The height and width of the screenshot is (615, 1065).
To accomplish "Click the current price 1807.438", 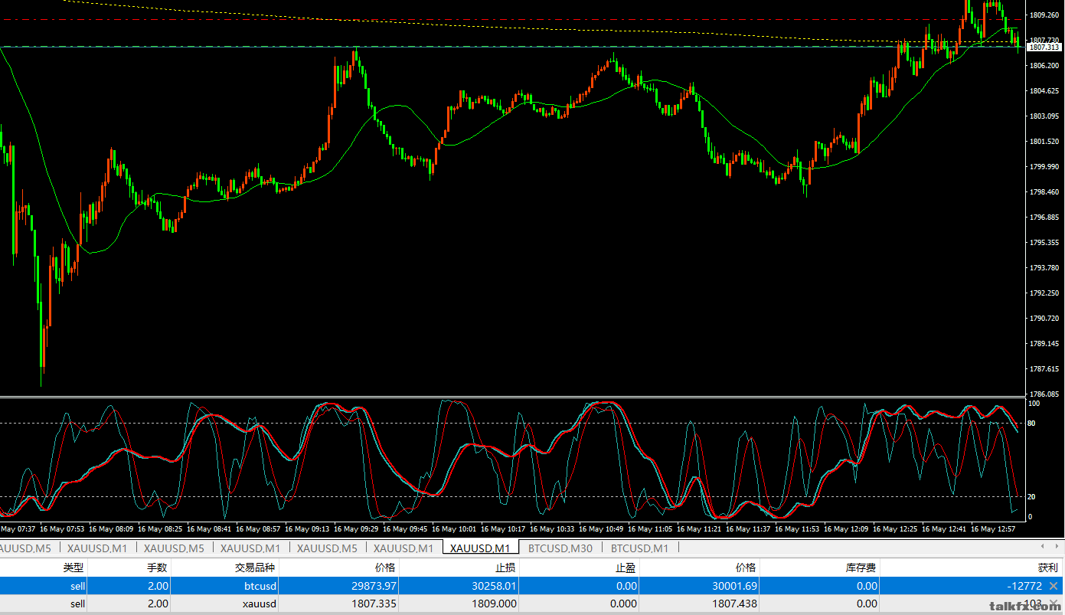I will tap(733, 604).
